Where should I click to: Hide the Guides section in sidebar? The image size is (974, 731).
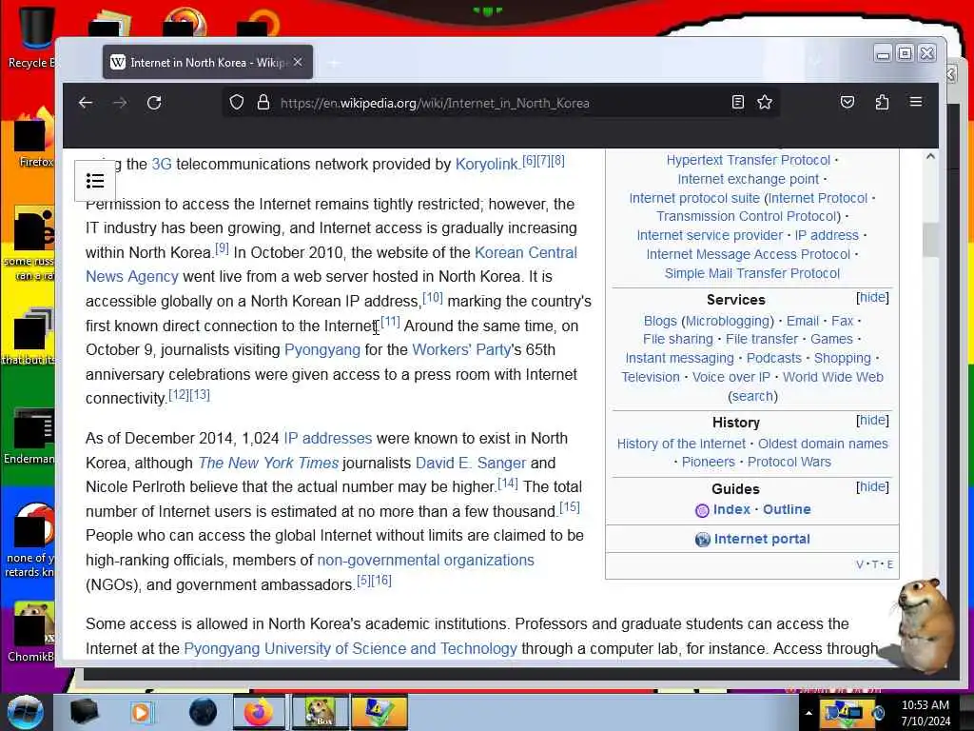[x=872, y=486]
